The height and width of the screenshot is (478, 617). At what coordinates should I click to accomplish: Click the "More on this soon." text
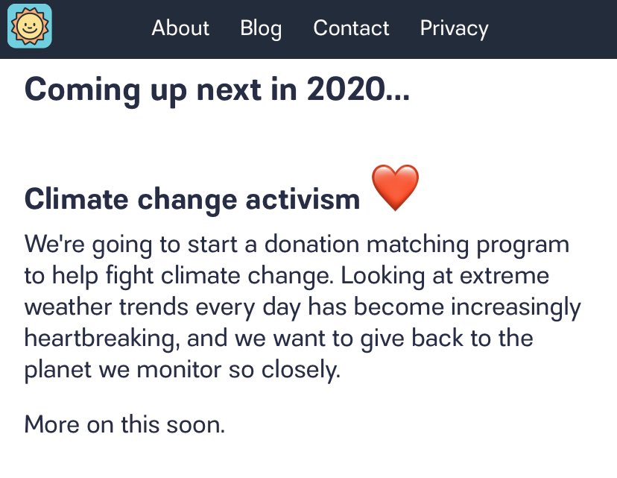[124, 424]
